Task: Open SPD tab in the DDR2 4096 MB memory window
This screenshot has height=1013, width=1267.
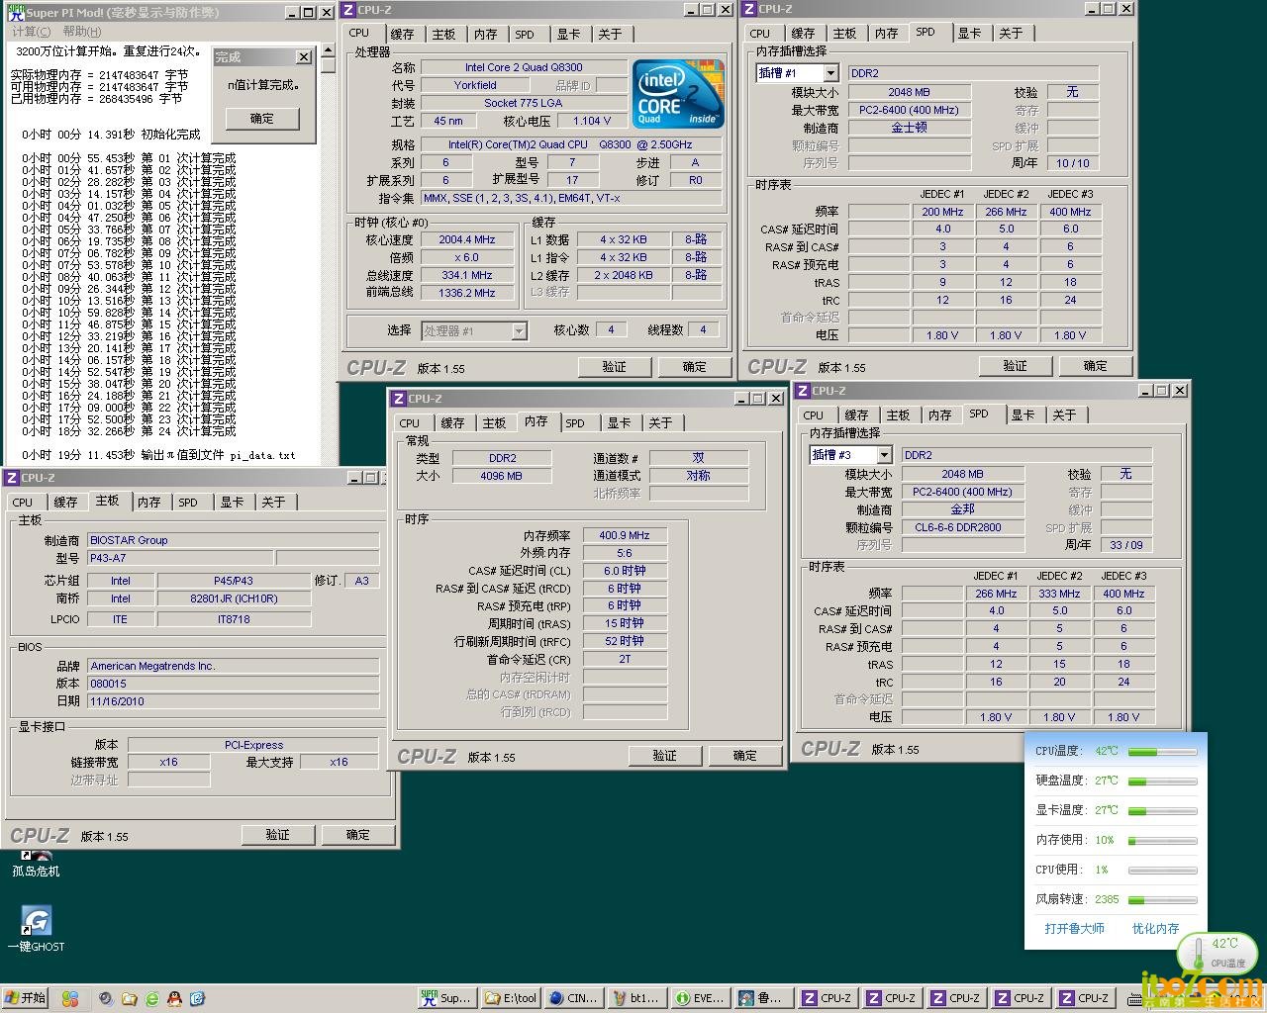Action: point(575,423)
